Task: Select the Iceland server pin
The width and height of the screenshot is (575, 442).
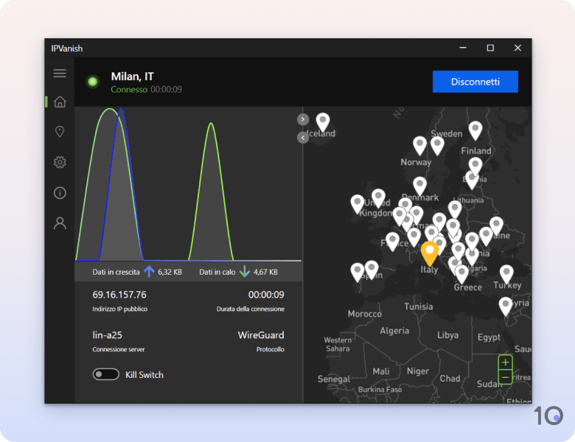Action: click(323, 122)
